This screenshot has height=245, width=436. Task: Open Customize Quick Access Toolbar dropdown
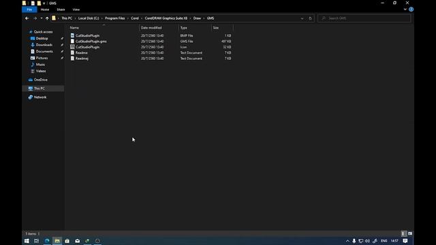click(44, 3)
